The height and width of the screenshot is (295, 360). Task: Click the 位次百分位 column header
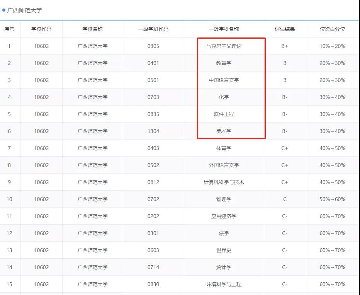pos(332,29)
